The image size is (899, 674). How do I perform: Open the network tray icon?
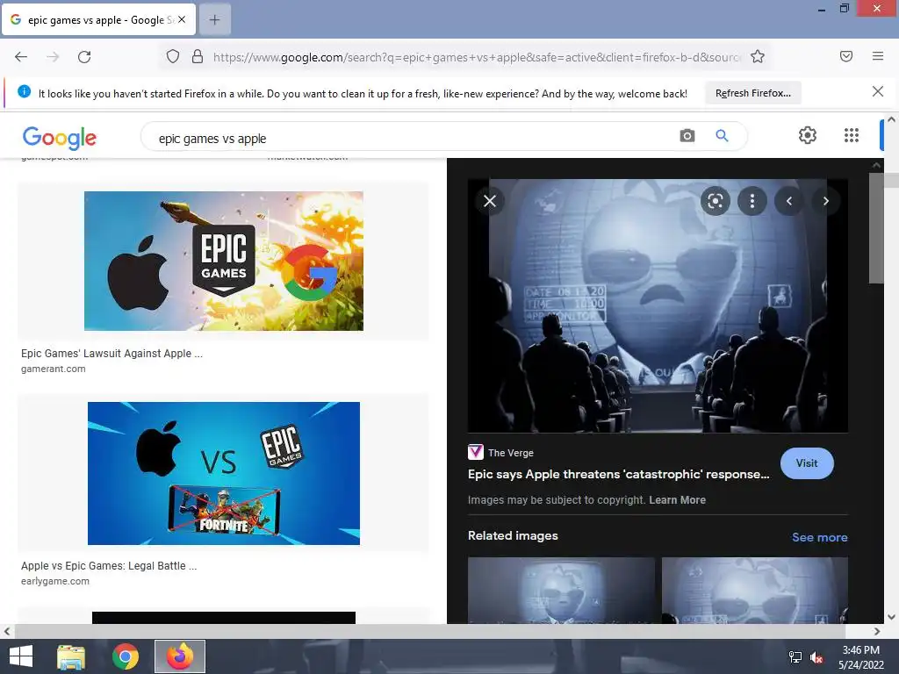point(795,657)
